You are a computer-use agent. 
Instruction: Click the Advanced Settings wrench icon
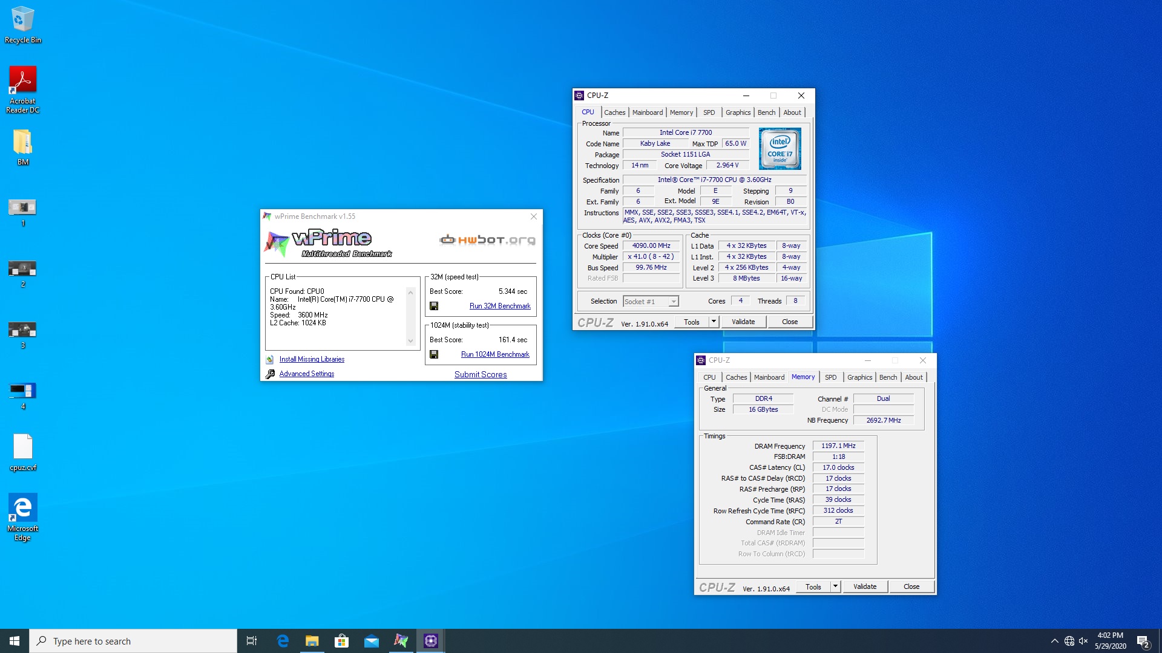coord(270,374)
